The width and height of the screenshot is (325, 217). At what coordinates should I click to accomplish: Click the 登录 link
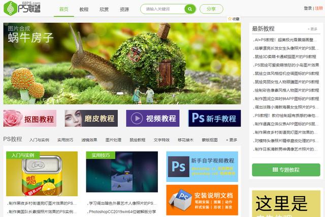tap(308, 8)
